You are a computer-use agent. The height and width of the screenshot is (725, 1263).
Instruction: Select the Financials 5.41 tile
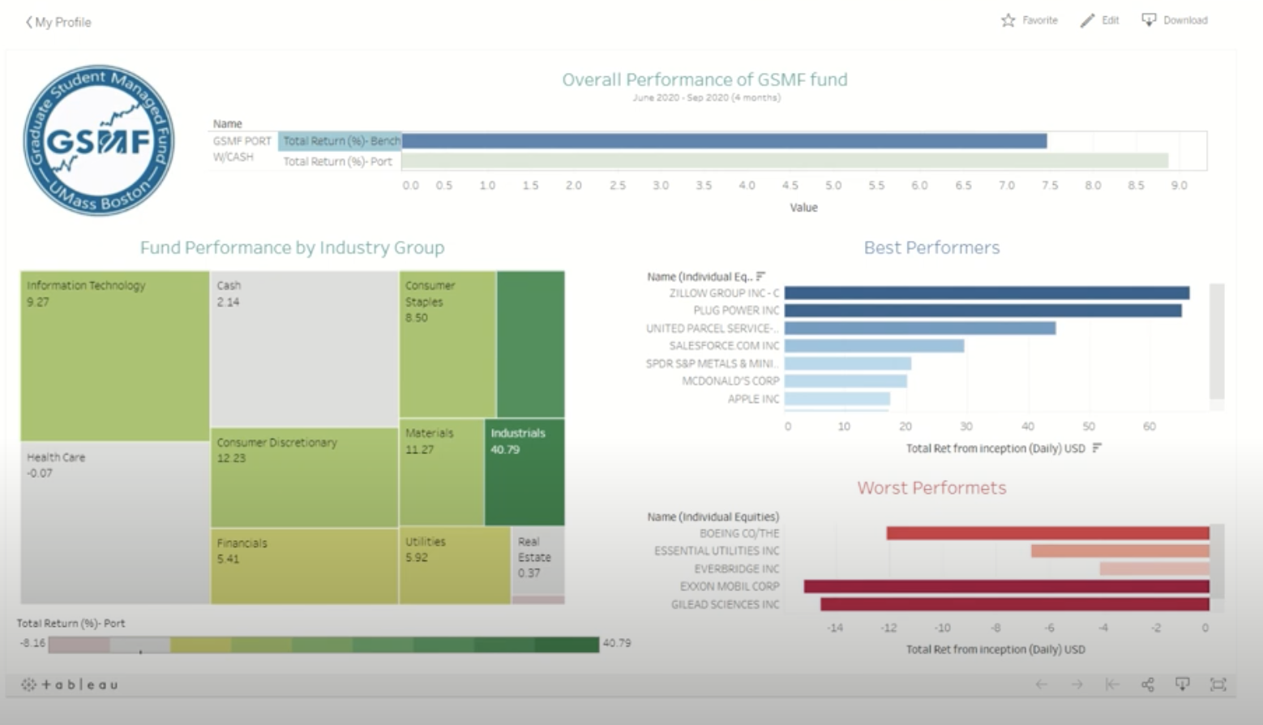304,566
